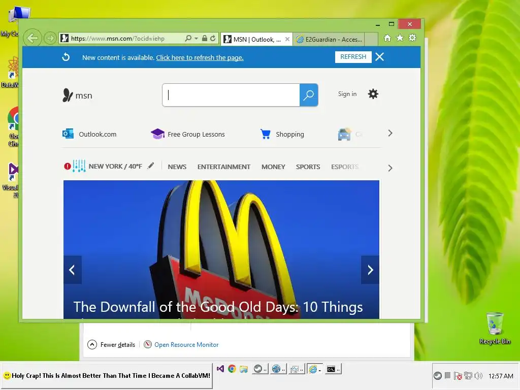Open Google Chrome from the taskbar
The image size is (520, 390).
232,369
